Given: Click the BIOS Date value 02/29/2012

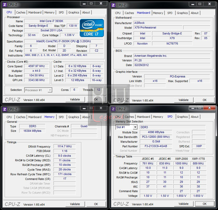Looking at the screenshot, I should [x=172, y=65].
